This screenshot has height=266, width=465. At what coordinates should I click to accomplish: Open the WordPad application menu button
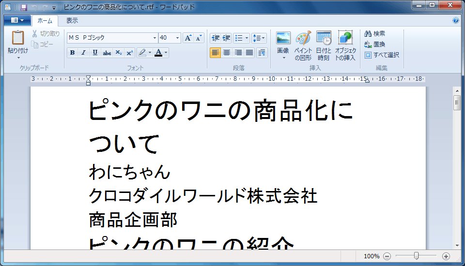17,20
